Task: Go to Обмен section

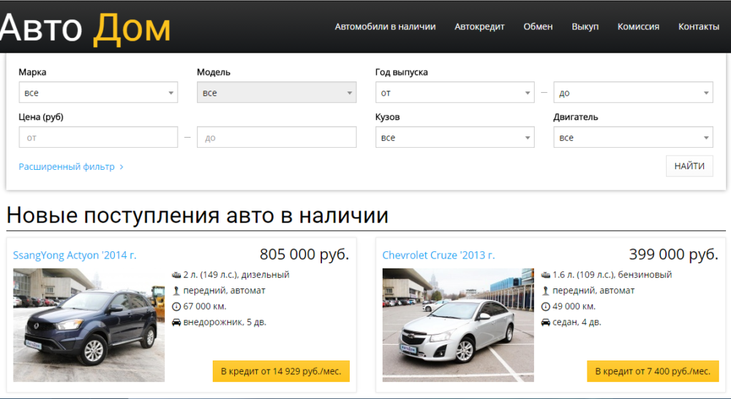Action: [x=538, y=26]
